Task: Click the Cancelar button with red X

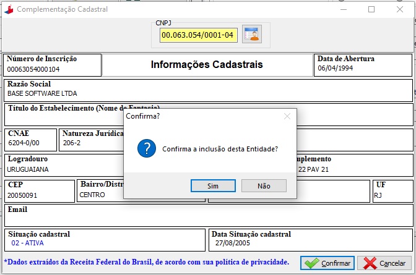Action: 384,263
